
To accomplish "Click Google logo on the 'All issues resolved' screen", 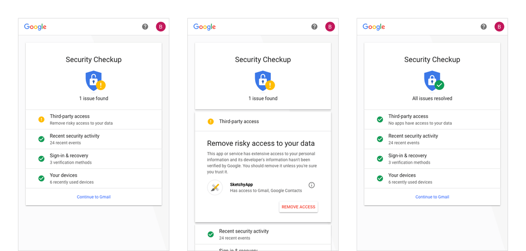I will point(374,27).
